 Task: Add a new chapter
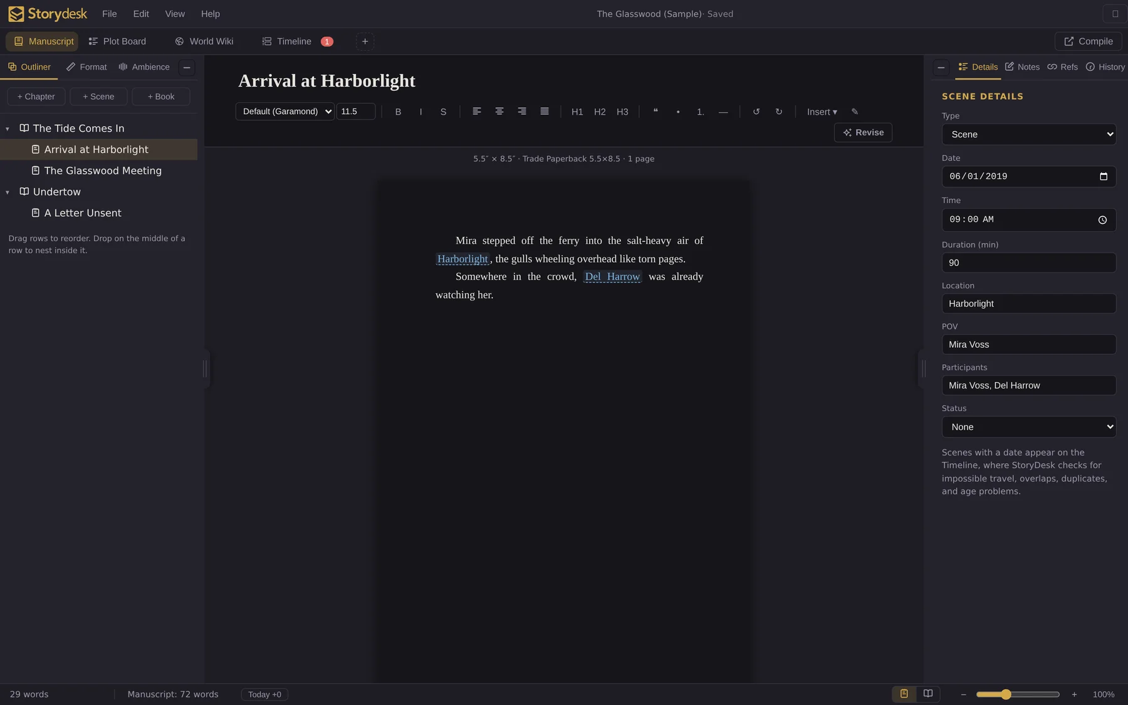click(x=36, y=97)
